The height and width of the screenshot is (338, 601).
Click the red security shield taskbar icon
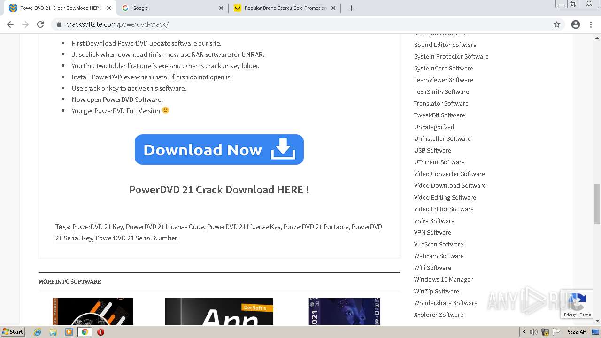click(100, 332)
